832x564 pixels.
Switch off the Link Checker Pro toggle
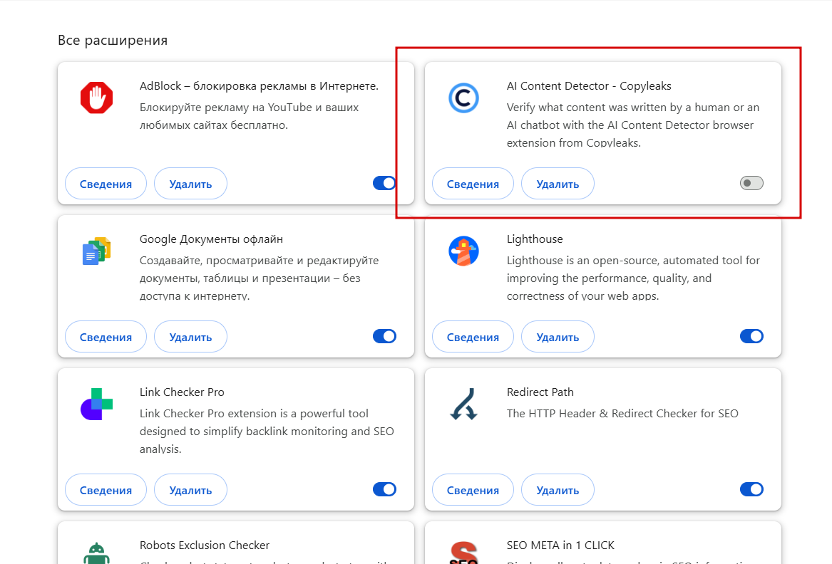[384, 489]
